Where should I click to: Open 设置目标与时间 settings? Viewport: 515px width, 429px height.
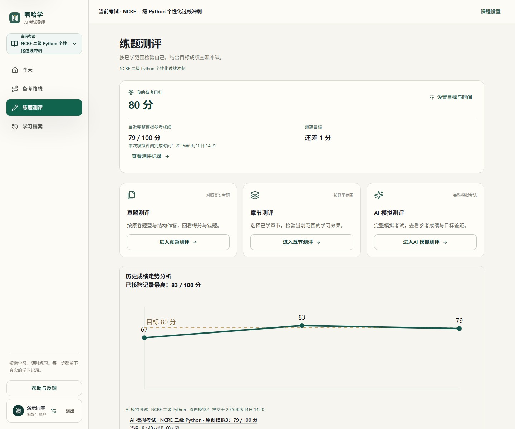[x=451, y=97]
